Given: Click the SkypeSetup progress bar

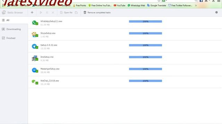Looking at the screenshot, I should coord(145,33).
